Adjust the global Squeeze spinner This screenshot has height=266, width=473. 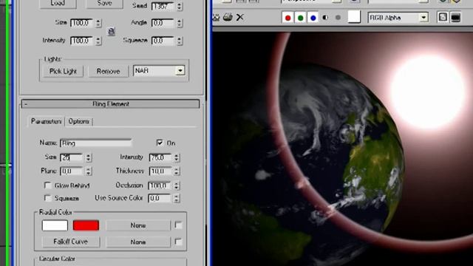180,41
